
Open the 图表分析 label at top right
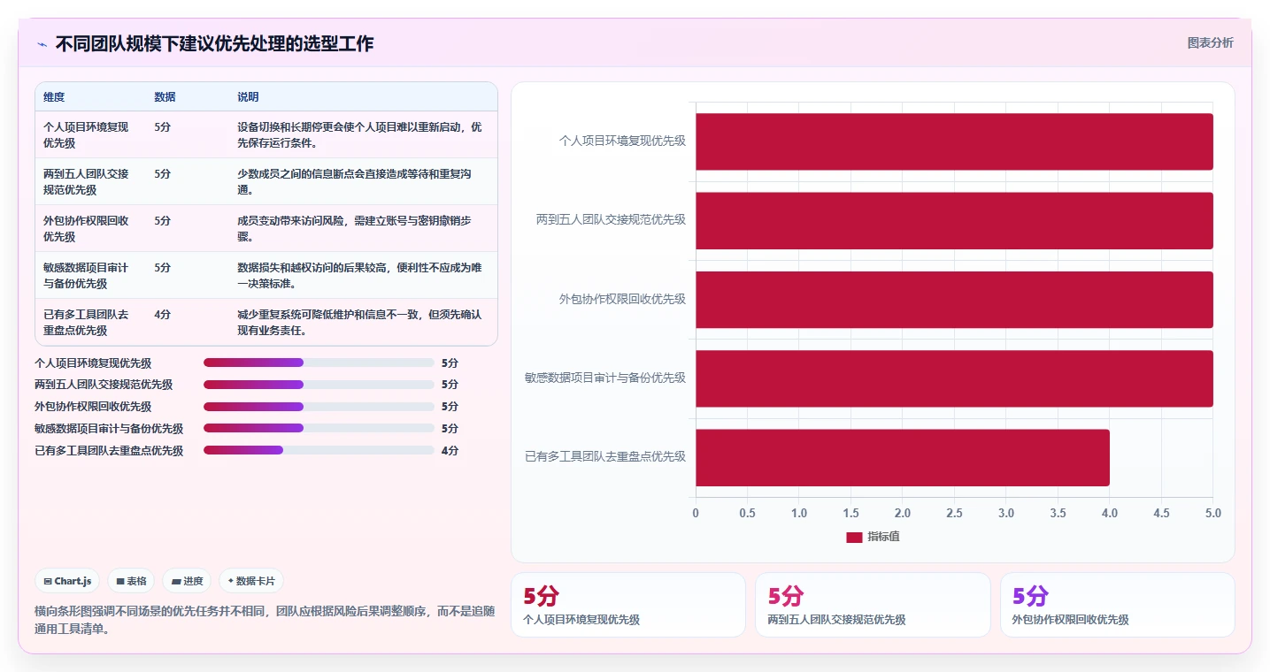1210,42
